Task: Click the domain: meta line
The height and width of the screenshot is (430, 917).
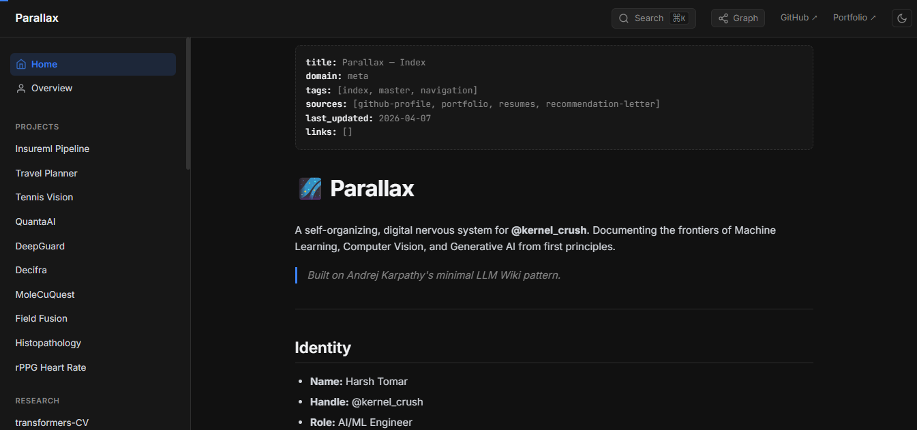Action: (x=337, y=76)
